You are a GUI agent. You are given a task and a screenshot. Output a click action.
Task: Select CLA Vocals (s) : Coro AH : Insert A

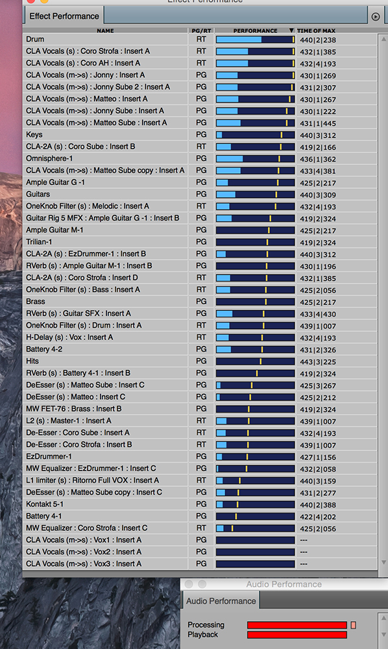[x=83, y=63]
